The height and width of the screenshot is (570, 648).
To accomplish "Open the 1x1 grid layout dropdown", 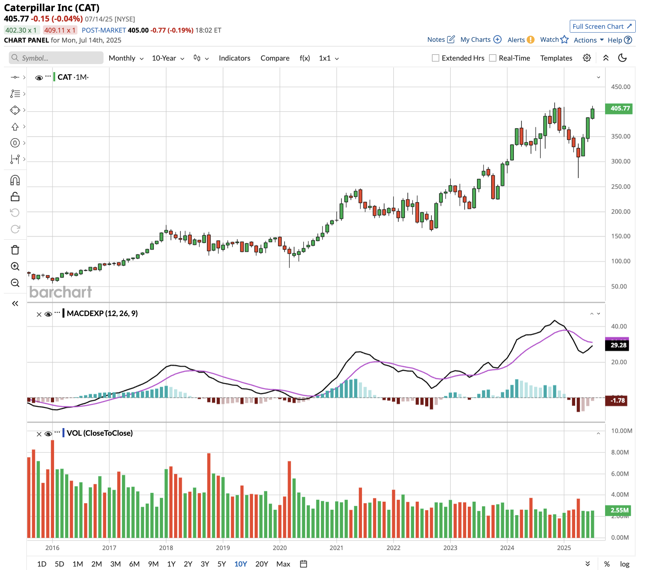I will point(329,58).
